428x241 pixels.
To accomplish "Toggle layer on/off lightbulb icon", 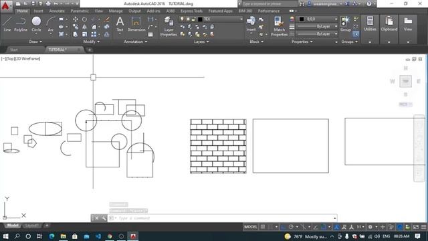I will pyautogui.click(x=182, y=19).
